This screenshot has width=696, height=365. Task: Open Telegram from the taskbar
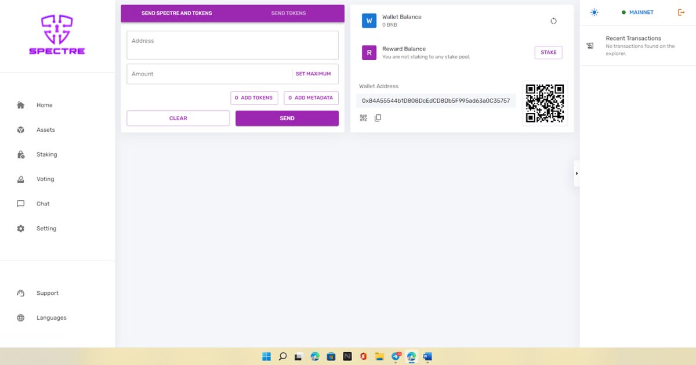[396, 356]
